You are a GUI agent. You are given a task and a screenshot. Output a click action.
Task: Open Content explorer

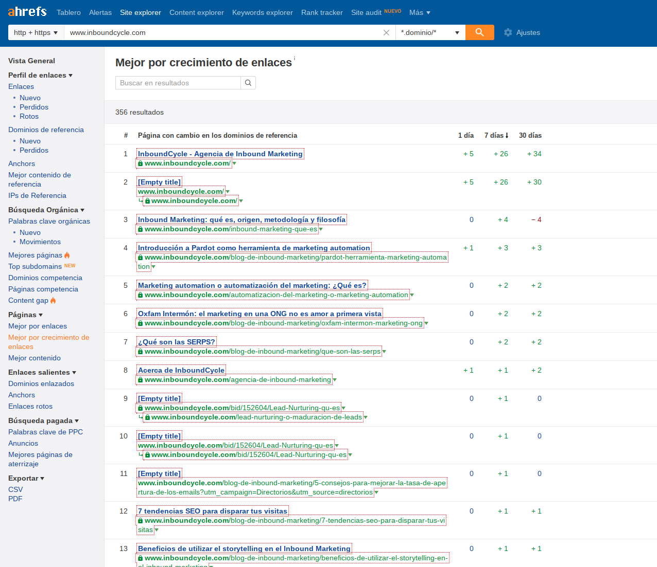pos(197,12)
